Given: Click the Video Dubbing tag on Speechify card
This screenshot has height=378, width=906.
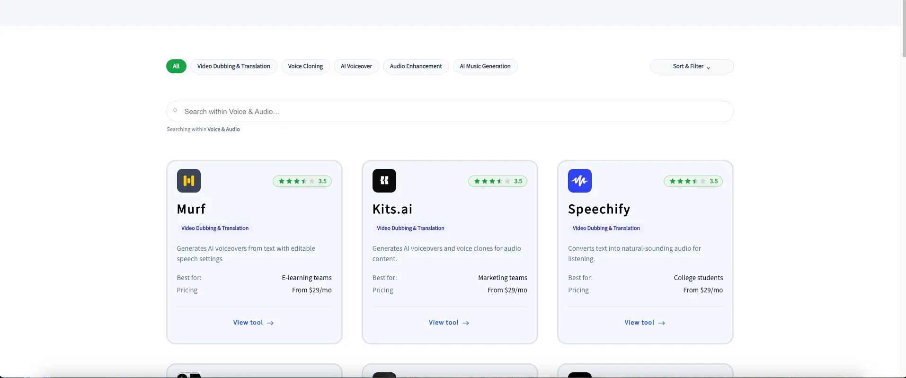Looking at the screenshot, I should 606,228.
